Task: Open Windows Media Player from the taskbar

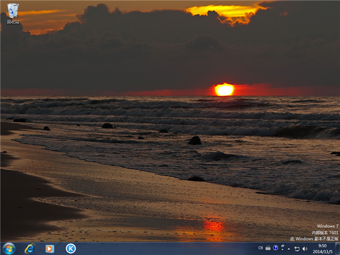Action: click(x=50, y=248)
